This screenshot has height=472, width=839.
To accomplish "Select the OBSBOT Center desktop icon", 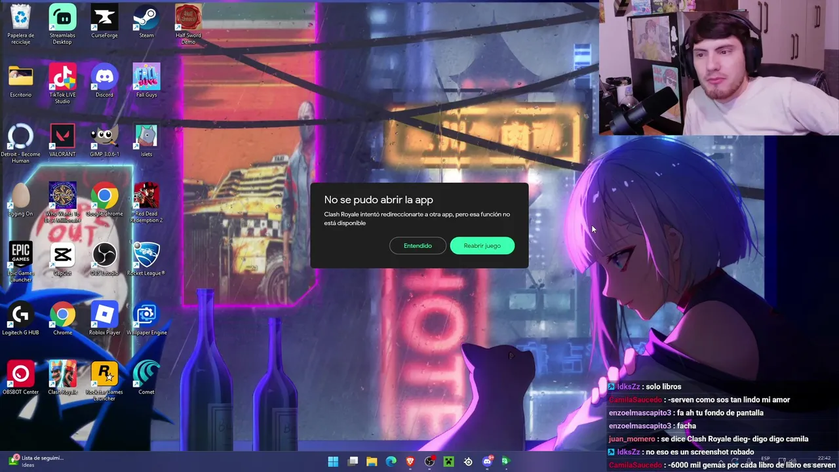I will (21, 378).
